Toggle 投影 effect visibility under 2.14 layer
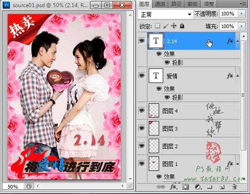Image resolution: width=250 pixels, height=194 pixels. click(x=167, y=63)
